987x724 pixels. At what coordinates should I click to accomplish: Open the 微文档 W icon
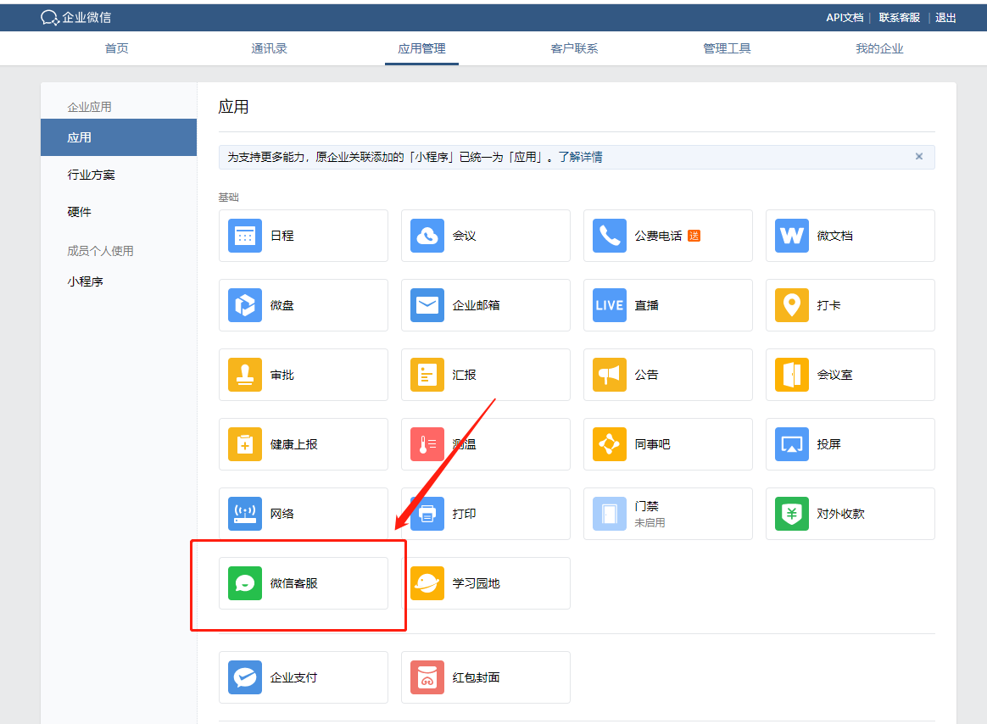pos(791,236)
